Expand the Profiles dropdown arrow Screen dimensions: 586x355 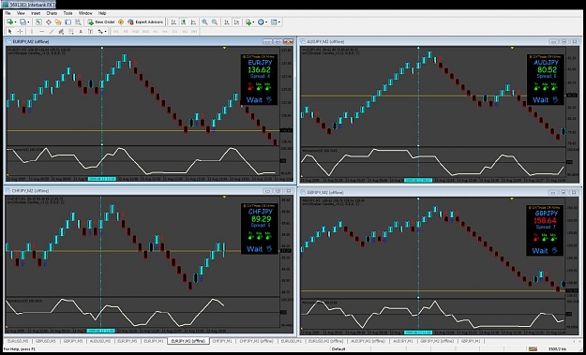(28, 22)
